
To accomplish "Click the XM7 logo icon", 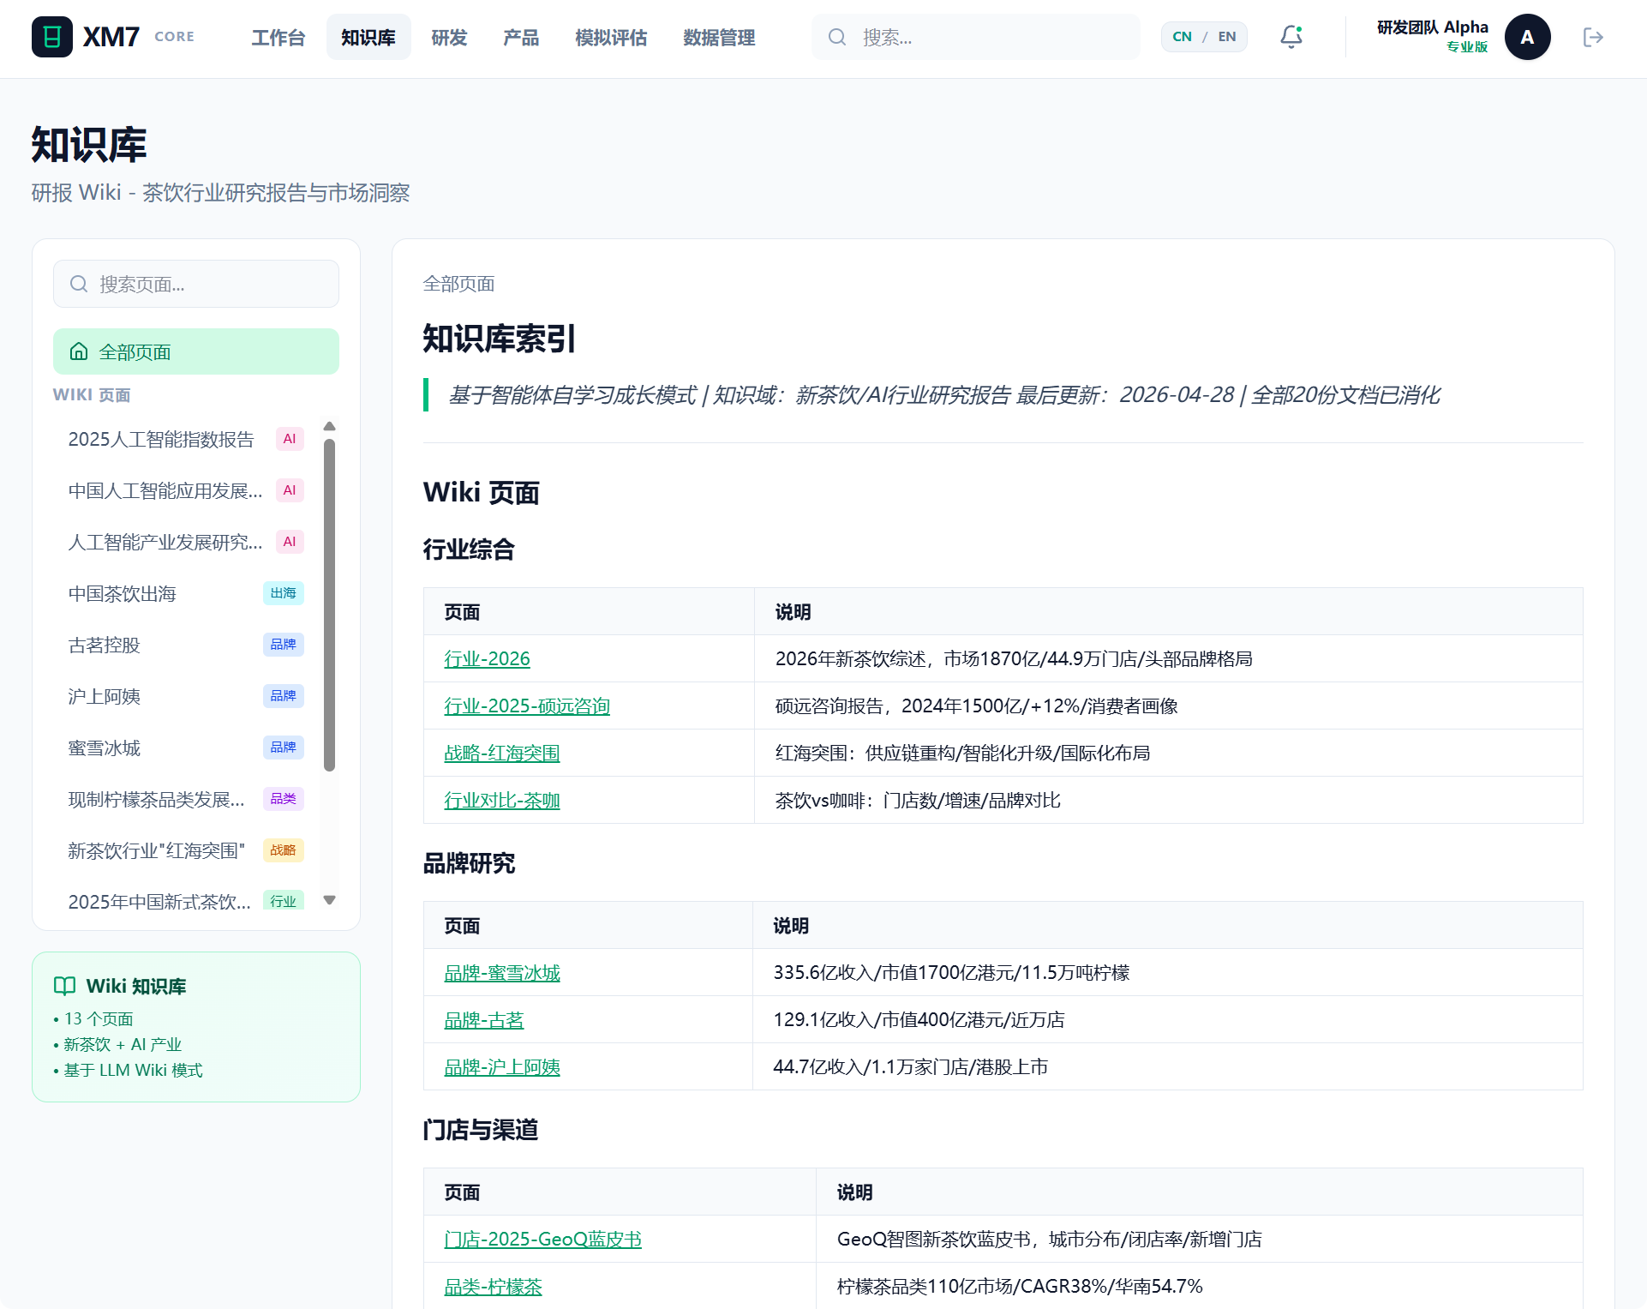I will (x=52, y=37).
